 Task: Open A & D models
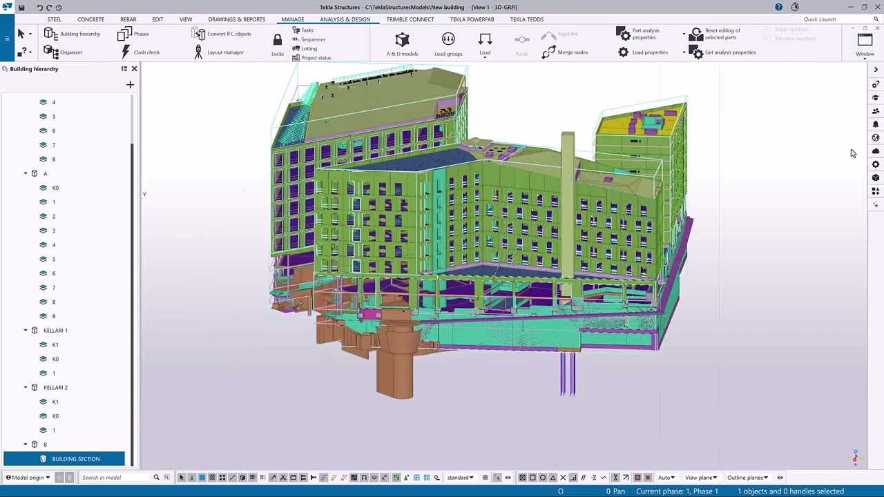click(402, 44)
